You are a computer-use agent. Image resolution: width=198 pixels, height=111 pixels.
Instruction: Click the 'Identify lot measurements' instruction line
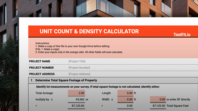click(x=98, y=87)
